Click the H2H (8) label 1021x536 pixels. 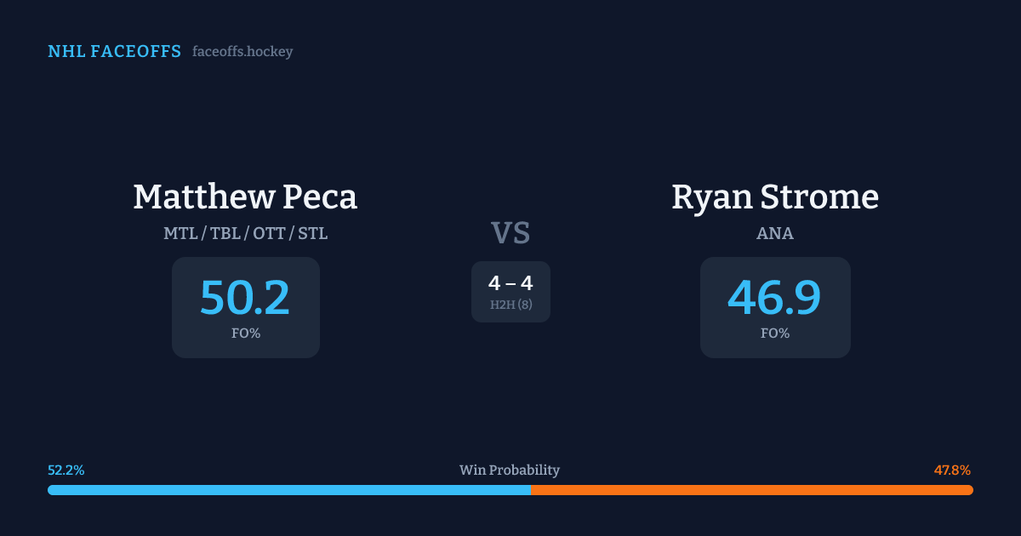[510, 305]
